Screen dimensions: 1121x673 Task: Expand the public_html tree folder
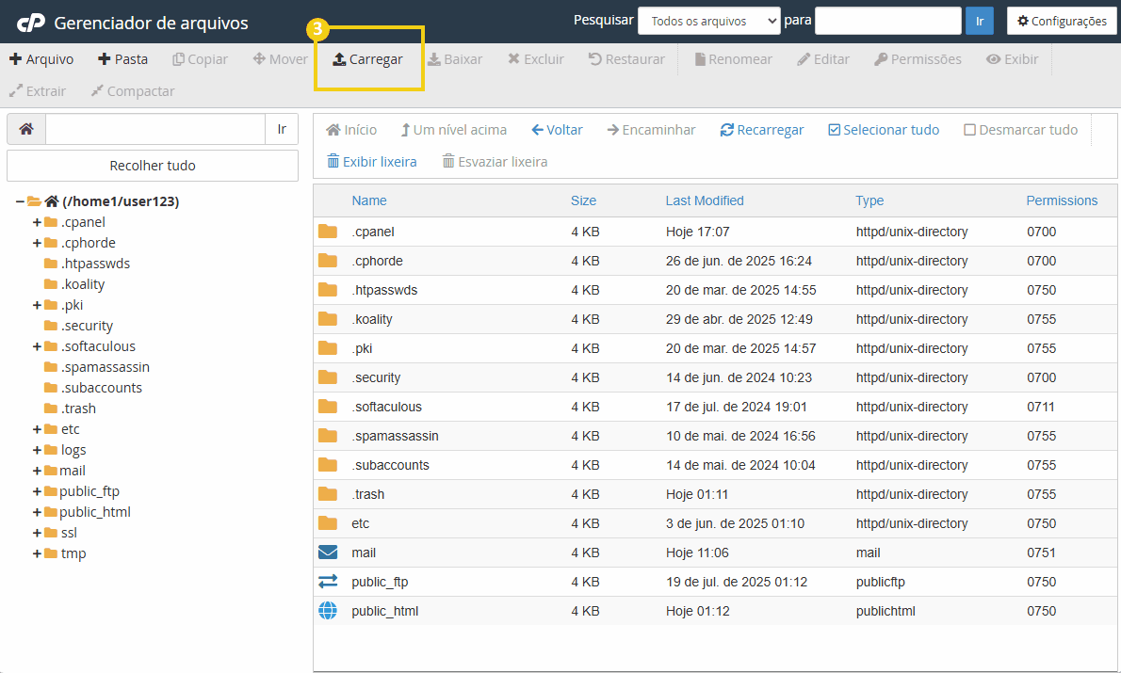[x=37, y=512]
